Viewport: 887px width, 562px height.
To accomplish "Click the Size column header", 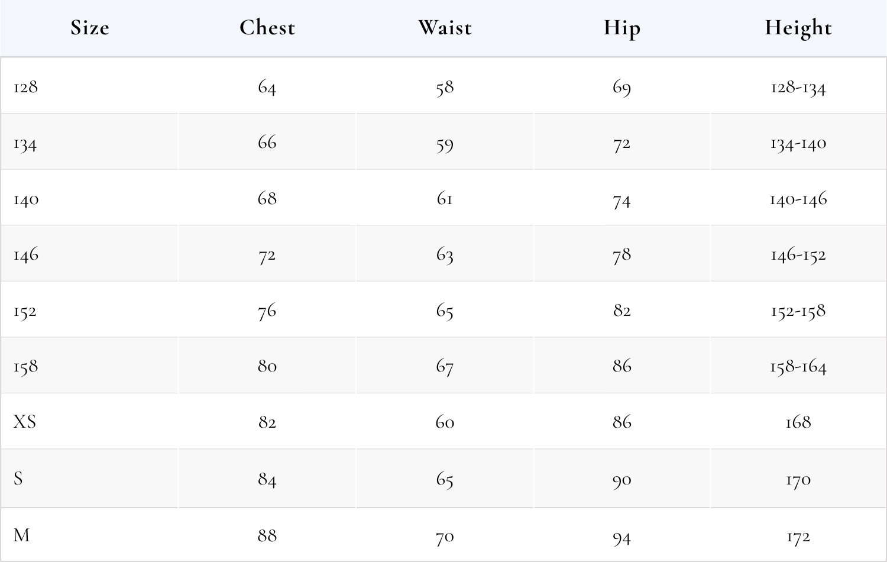I will coord(90,28).
